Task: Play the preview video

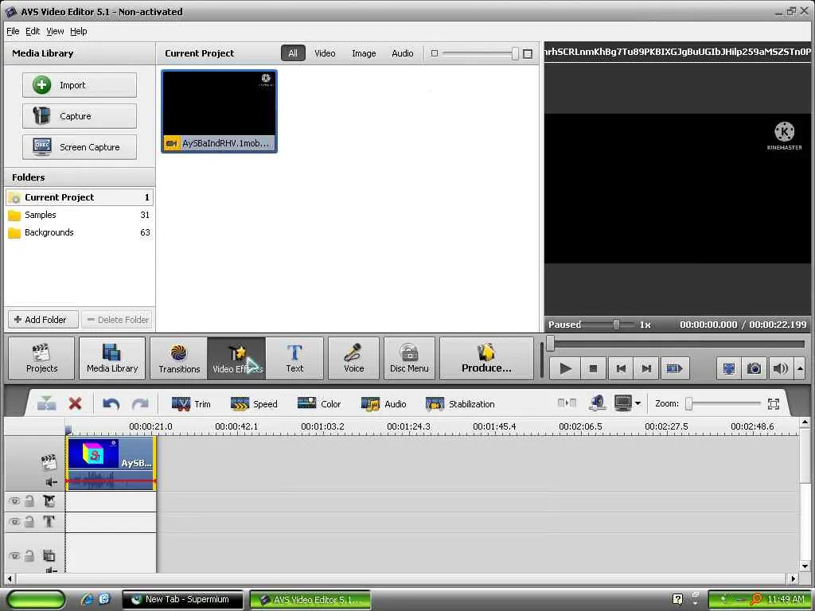Action: 566,368
